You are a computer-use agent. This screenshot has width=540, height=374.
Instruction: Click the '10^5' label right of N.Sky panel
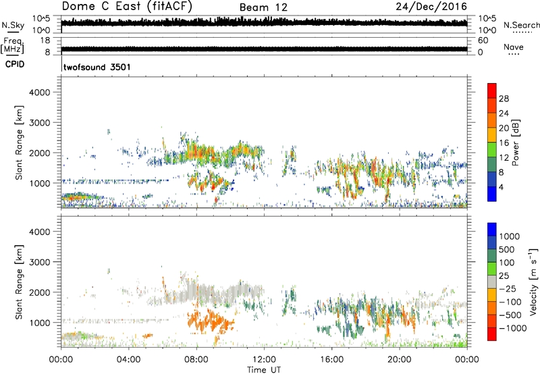(487, 18)
